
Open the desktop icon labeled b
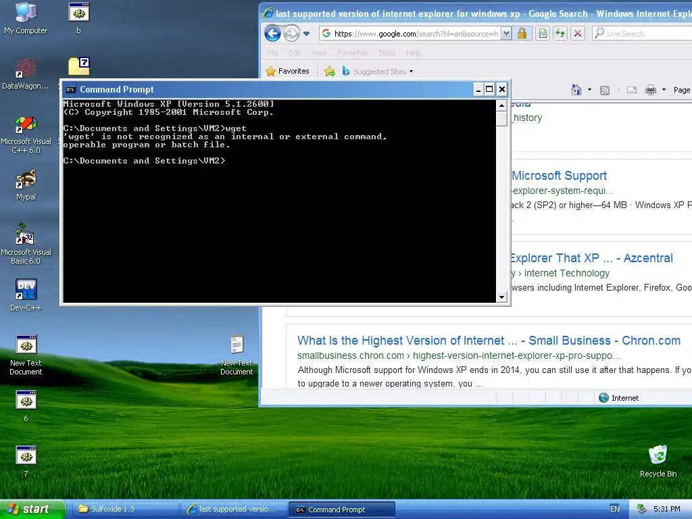click(x=78, y=18)
